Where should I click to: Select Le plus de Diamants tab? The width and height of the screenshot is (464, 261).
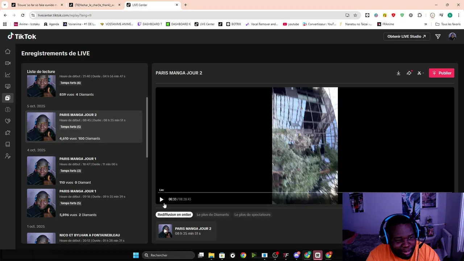(213, 215)
